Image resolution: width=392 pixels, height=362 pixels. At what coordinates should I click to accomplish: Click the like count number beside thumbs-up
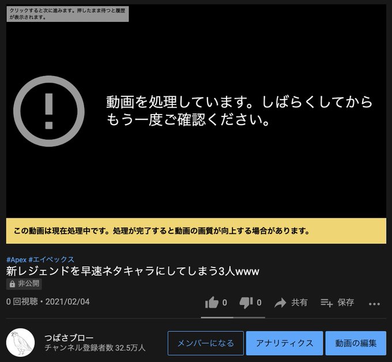(x=225, y=303)
